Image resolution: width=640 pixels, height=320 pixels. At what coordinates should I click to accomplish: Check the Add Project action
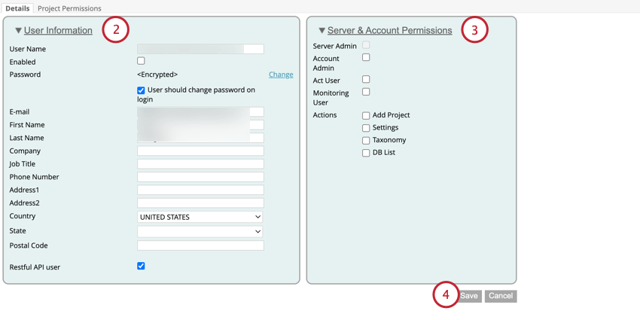click(x=366, y=116)
